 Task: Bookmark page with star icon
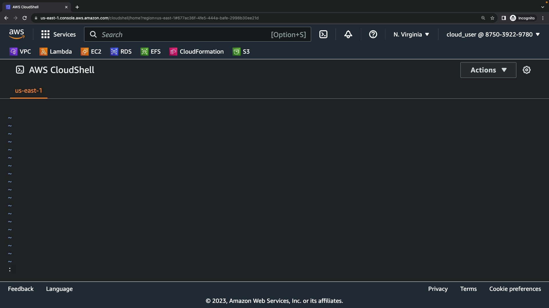click(492, 18)
